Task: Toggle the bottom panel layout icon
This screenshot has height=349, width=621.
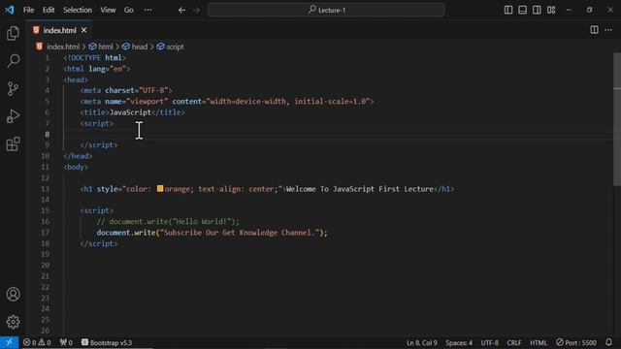Action: [x=522, y=10]
